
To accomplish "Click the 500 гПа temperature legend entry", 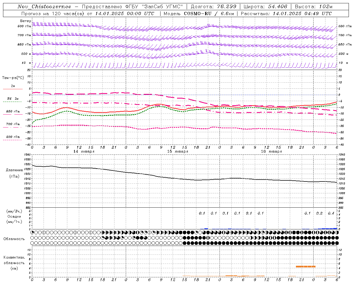I will point(13,137).
